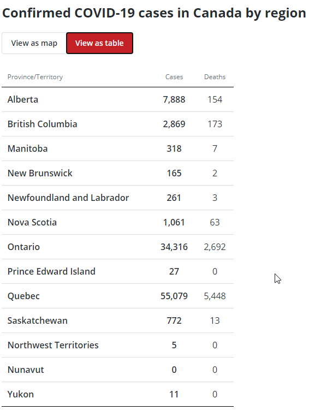Screen dimensions: 309x410
Task: Click British Columbia in the table
Action: pyautogui.click(x=43, y=124)
